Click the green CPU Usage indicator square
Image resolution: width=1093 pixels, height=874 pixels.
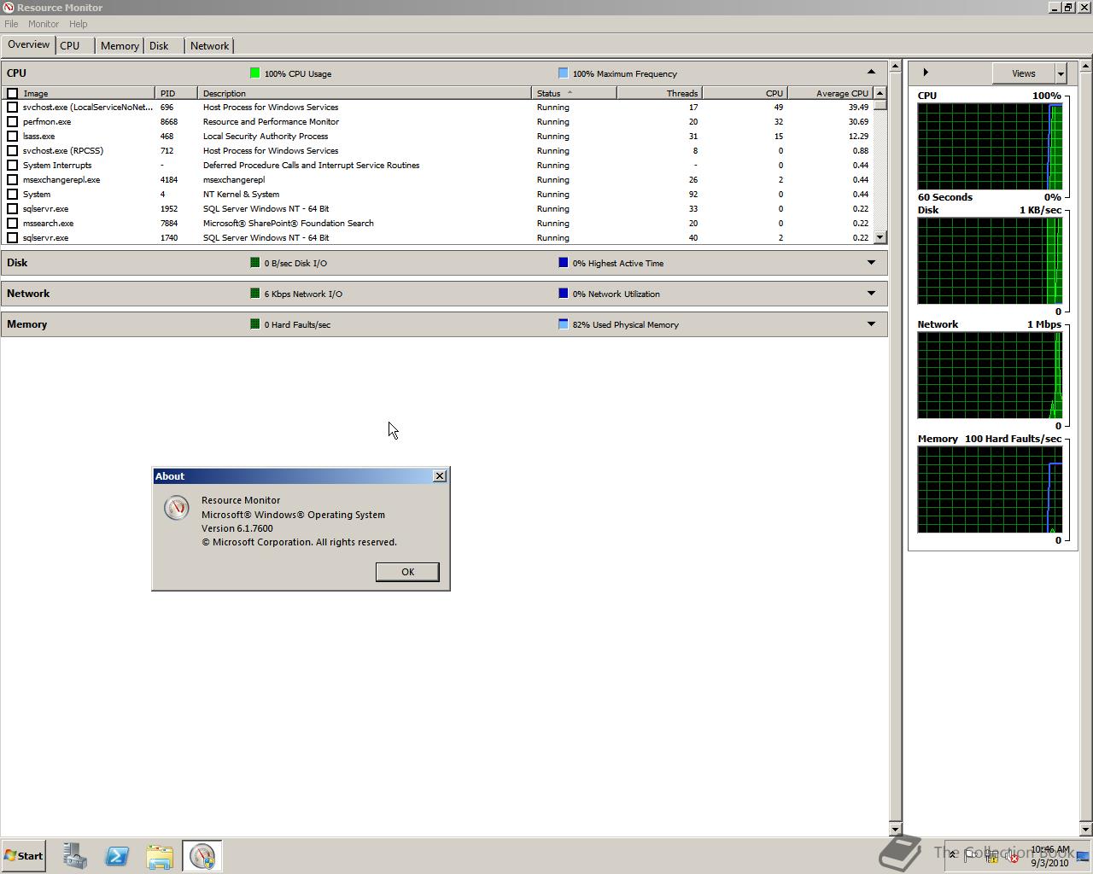254,73
